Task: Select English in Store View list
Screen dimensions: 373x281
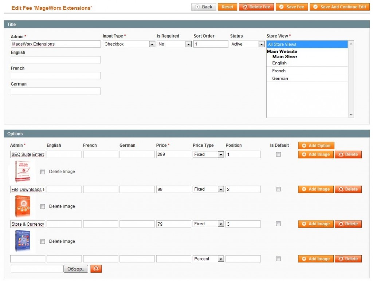Action: coord(307,63)
